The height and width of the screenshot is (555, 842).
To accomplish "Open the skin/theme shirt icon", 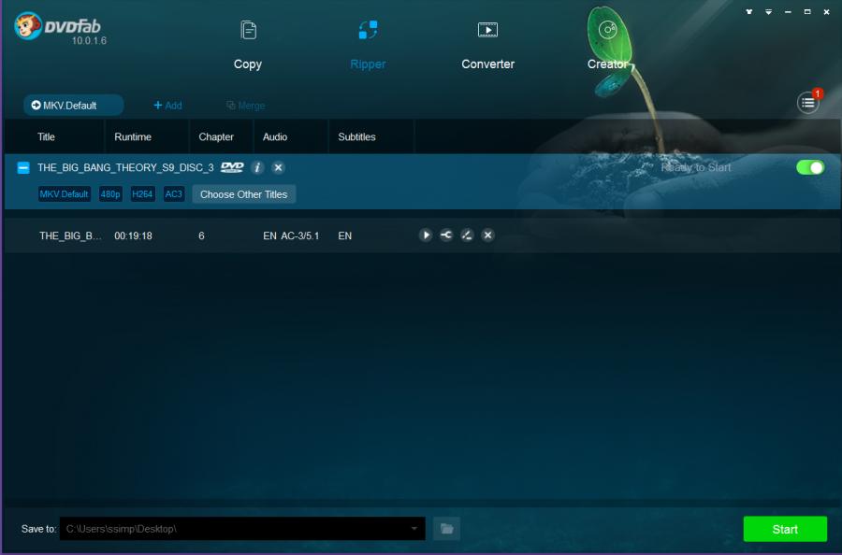I will (749, 12).
